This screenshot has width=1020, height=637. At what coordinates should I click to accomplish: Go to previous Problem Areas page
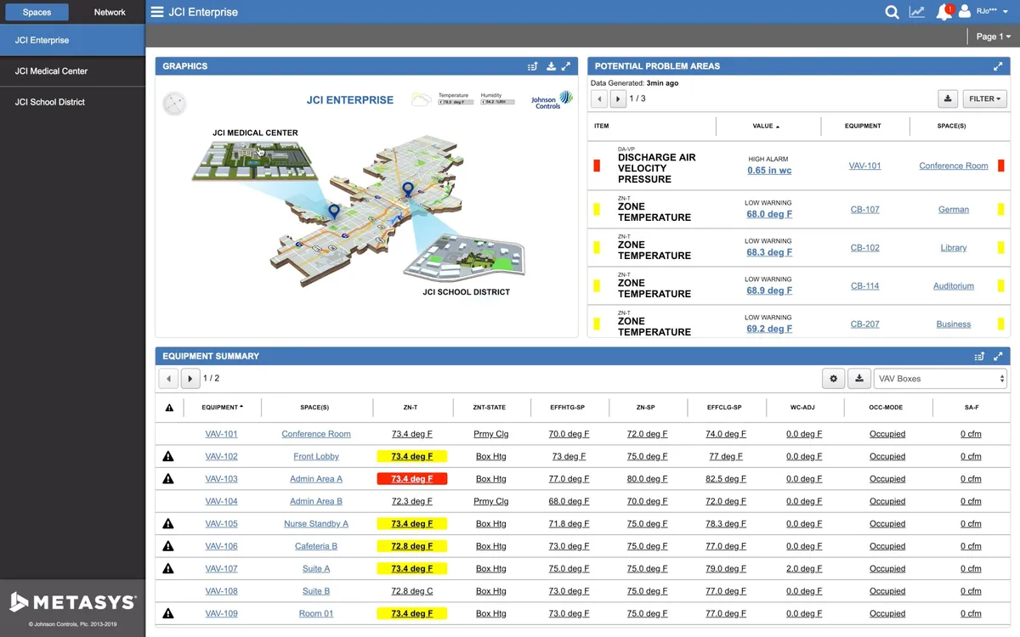point(600,99)
